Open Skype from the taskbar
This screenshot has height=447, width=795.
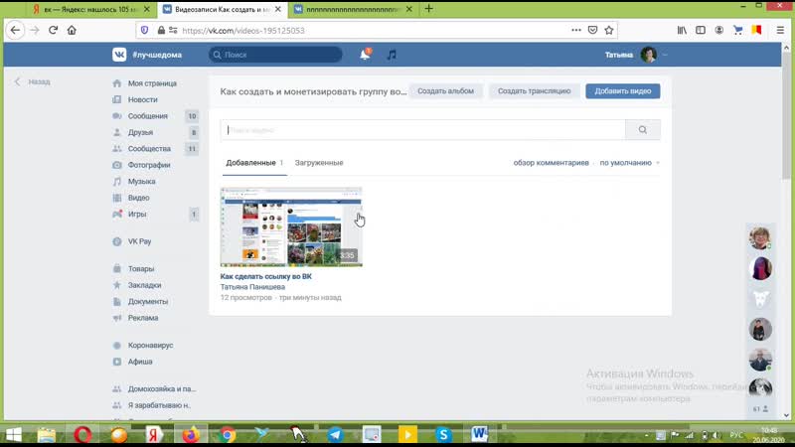443,435
